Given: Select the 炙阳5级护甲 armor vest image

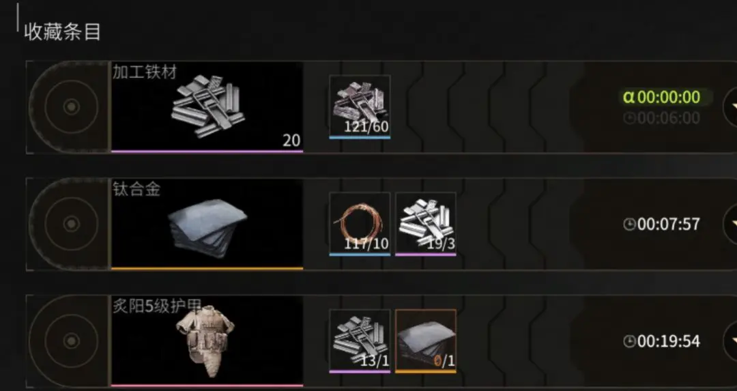Looking at the screenshot, I should tap(207, 342).
